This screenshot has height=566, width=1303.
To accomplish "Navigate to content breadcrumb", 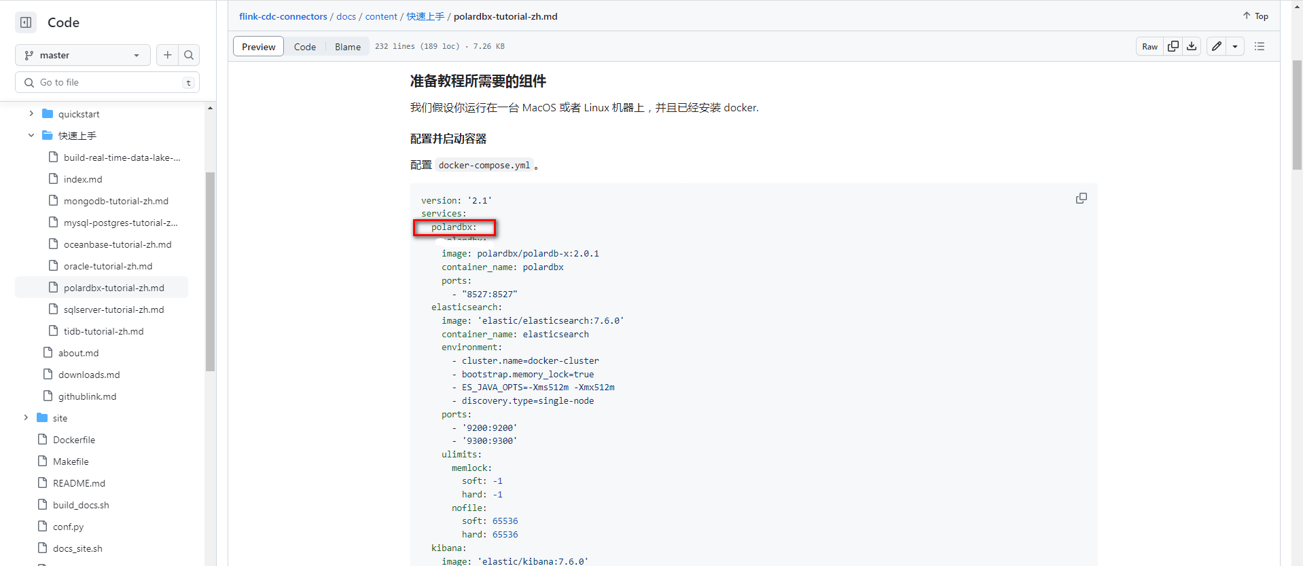I will [x=381, y=16].
